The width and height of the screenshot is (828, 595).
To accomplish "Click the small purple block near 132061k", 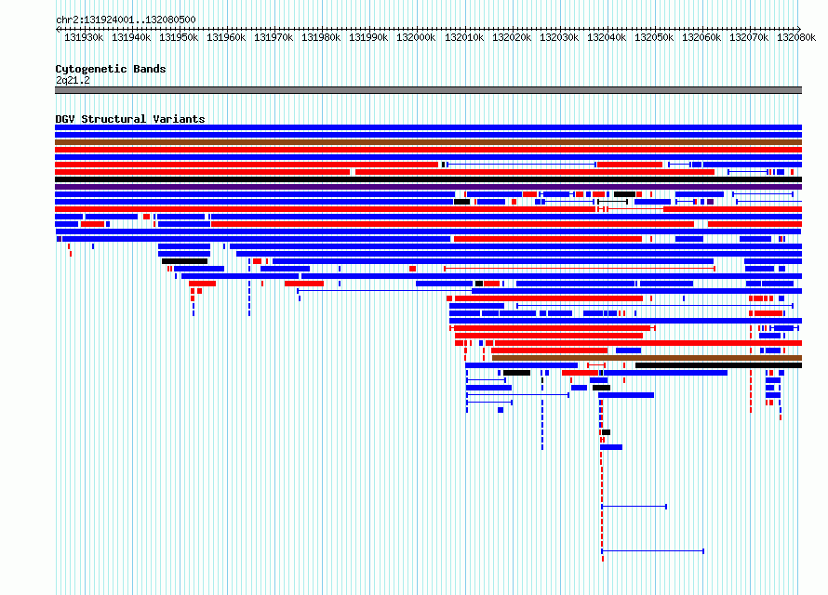I will coord(710,202).
